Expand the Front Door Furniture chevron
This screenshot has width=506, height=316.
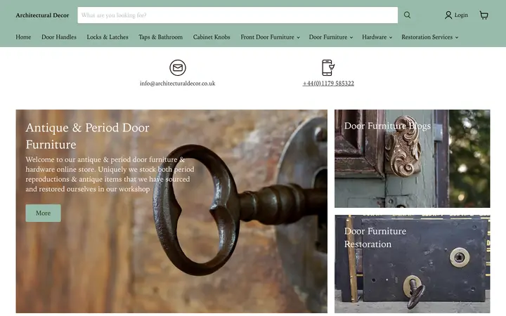click(298, 38)
